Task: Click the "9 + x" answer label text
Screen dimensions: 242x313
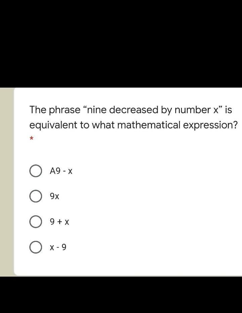Action: point(59,222)
